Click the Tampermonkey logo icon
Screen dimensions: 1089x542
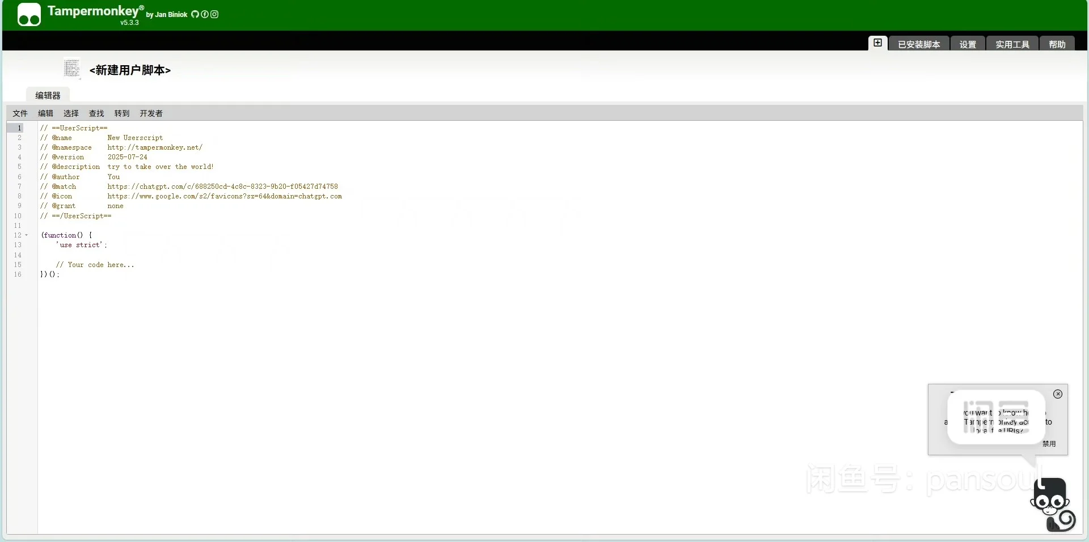click(29, 15)
